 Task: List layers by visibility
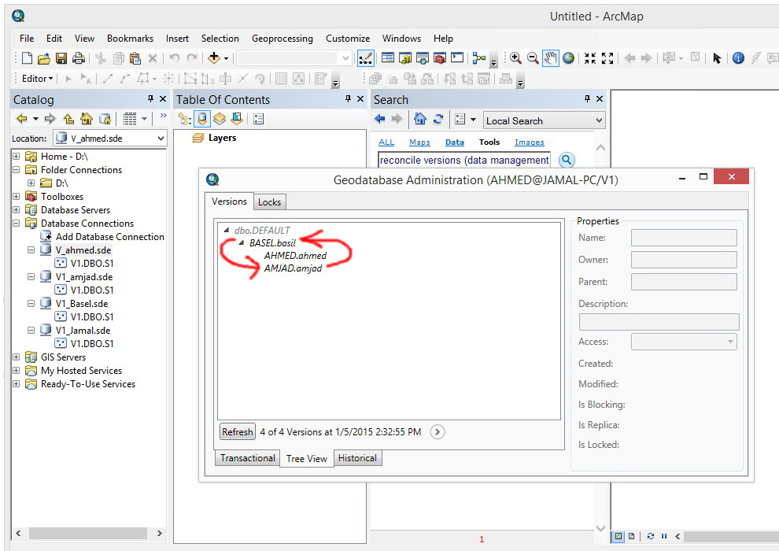tap(219, 119)
